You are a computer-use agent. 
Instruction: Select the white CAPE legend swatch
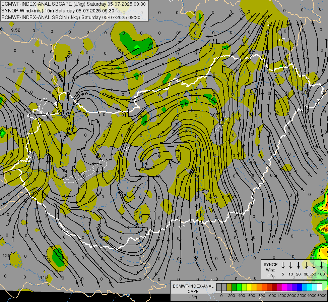click(320, 287)
